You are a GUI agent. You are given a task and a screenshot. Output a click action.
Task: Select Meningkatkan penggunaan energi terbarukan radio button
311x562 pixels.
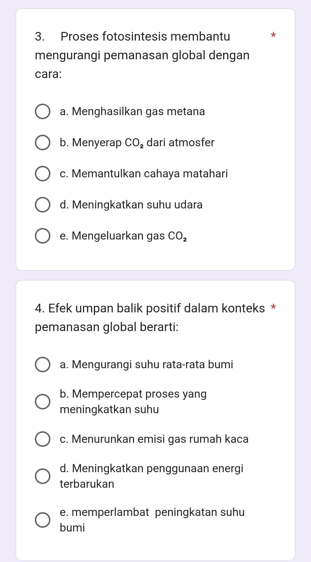click(x=43, y=476)
